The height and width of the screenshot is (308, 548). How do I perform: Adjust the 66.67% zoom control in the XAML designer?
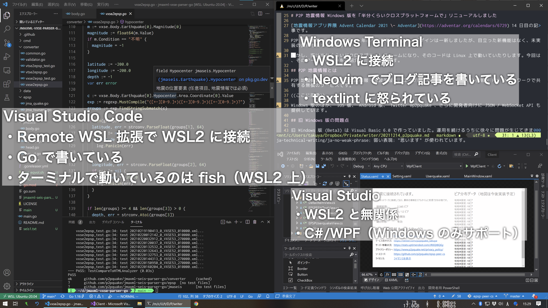click(368, 274)
